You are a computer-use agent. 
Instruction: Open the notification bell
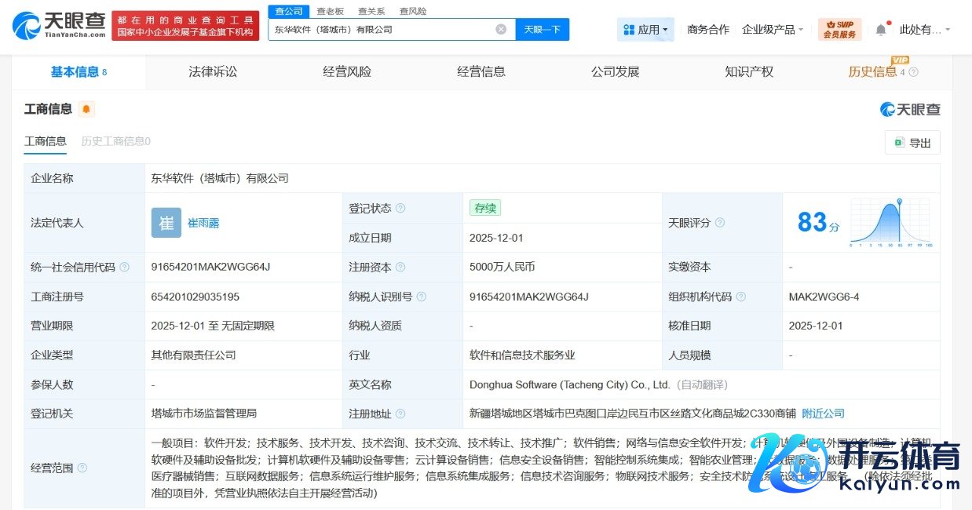pyautogui.click(x=881, y=30)
